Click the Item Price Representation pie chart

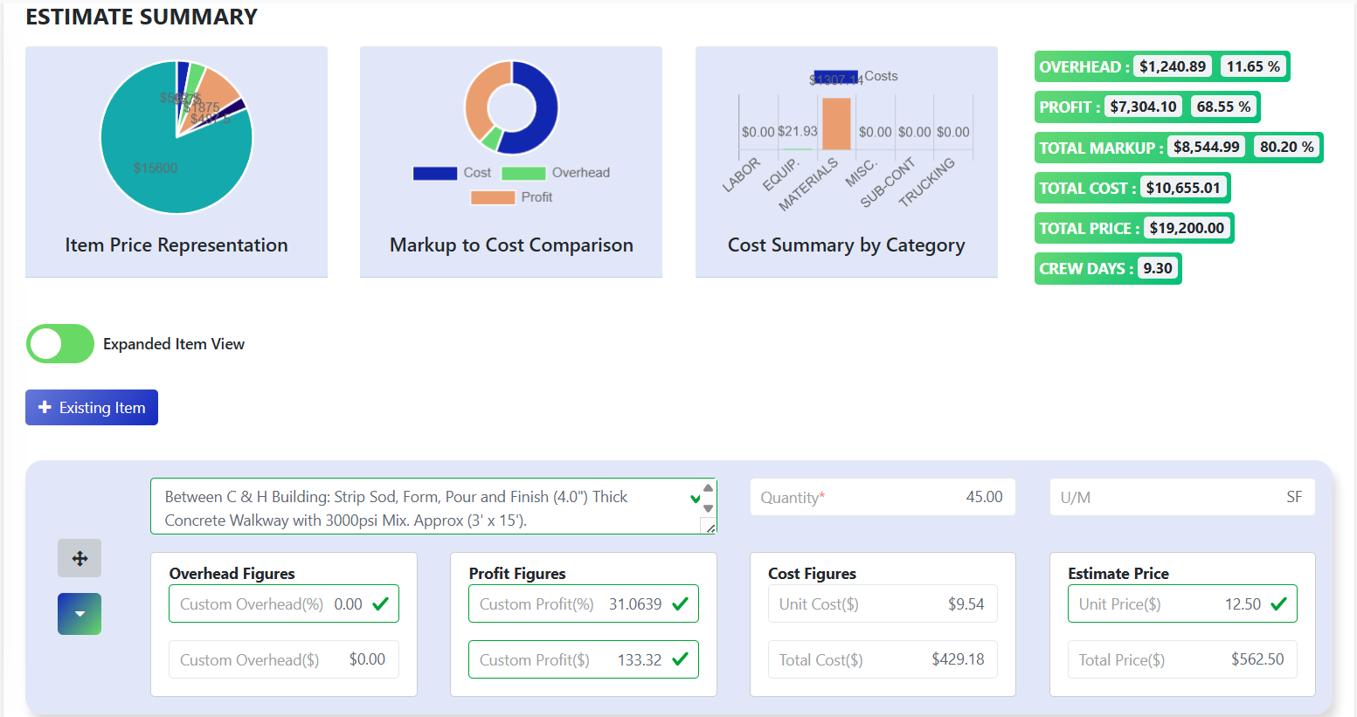tap(176, 137)
